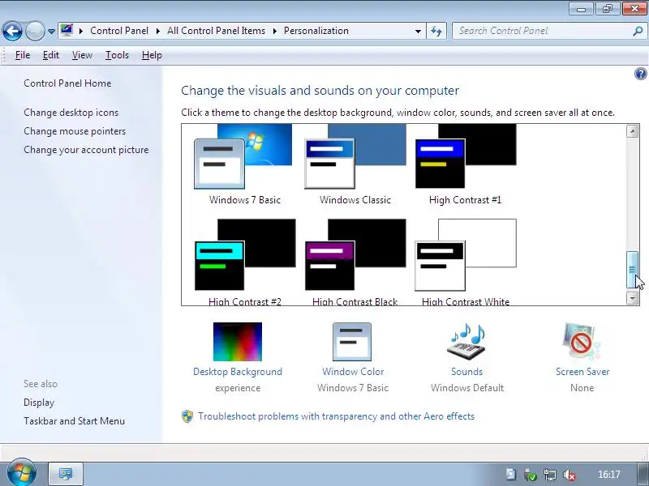Image resolution: width=649 pixels, height=486 pixels.
Task: Open the recent pages dropdown arrow
Action: 51,32
